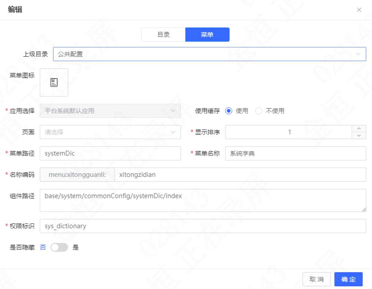The image size is (372, 289).
Task: Toggle the 是否隐藏 switch
Action: coord(59,247)
